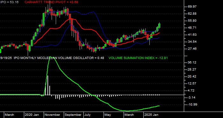223x118 pixels.
Task: Click price axis value 27.46
Action: pos(192,49)
